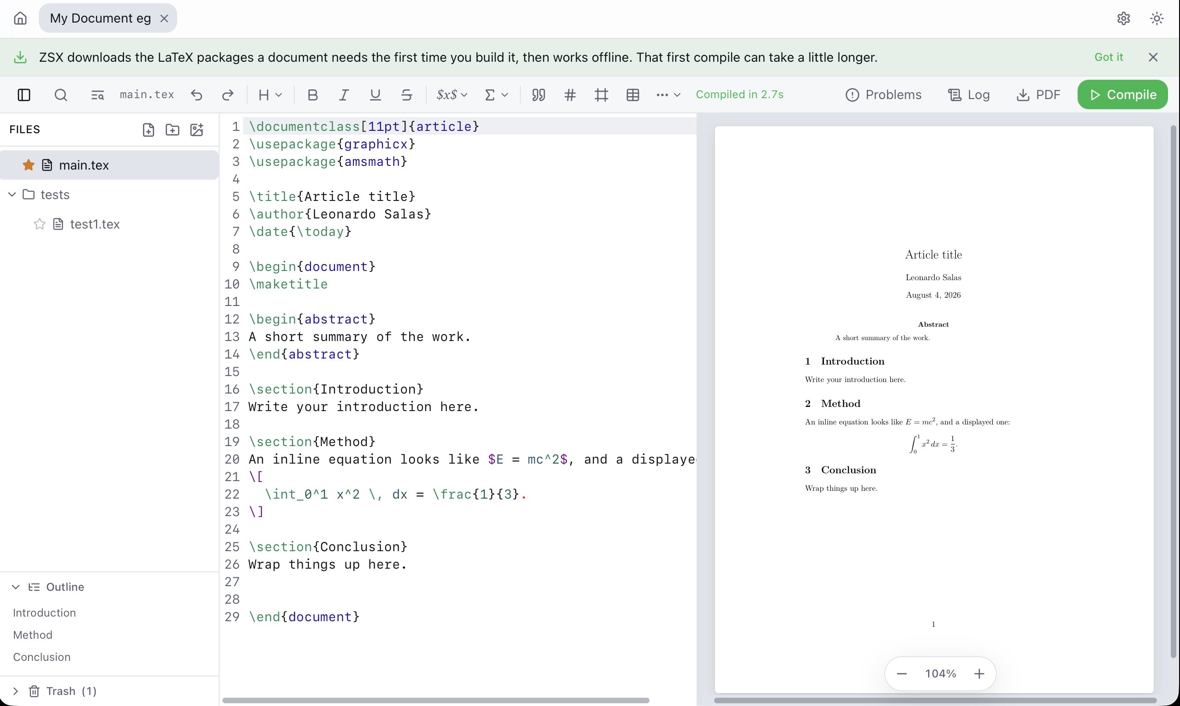
Task: Apply underline formatting
Action: point(375,94)
